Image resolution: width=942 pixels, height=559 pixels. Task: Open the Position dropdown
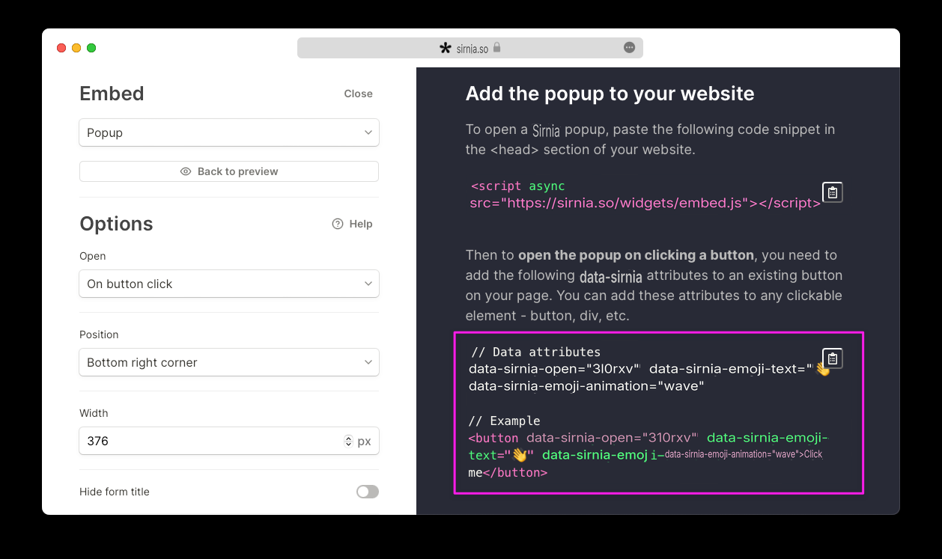click(x=229, y=362)
